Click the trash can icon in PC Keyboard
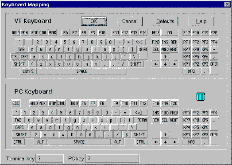Image resolution: width=232 pixels, height=165 pixels. (x=201, y=97)
